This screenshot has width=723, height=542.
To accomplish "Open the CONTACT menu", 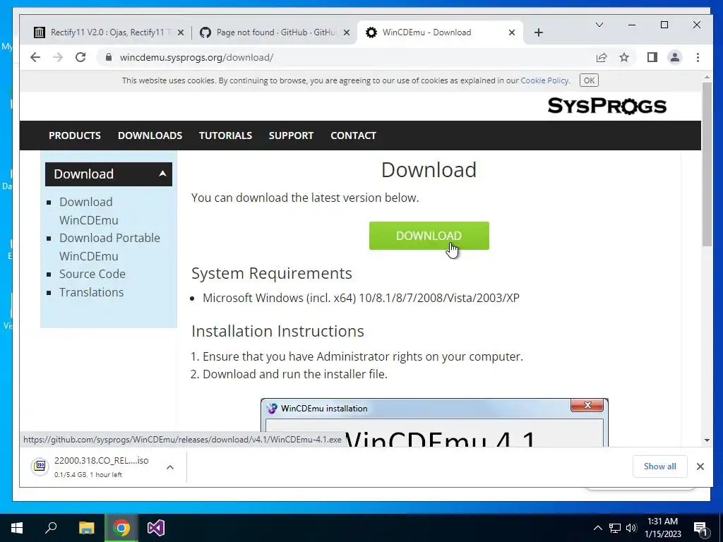I will [x=353, y=135].
